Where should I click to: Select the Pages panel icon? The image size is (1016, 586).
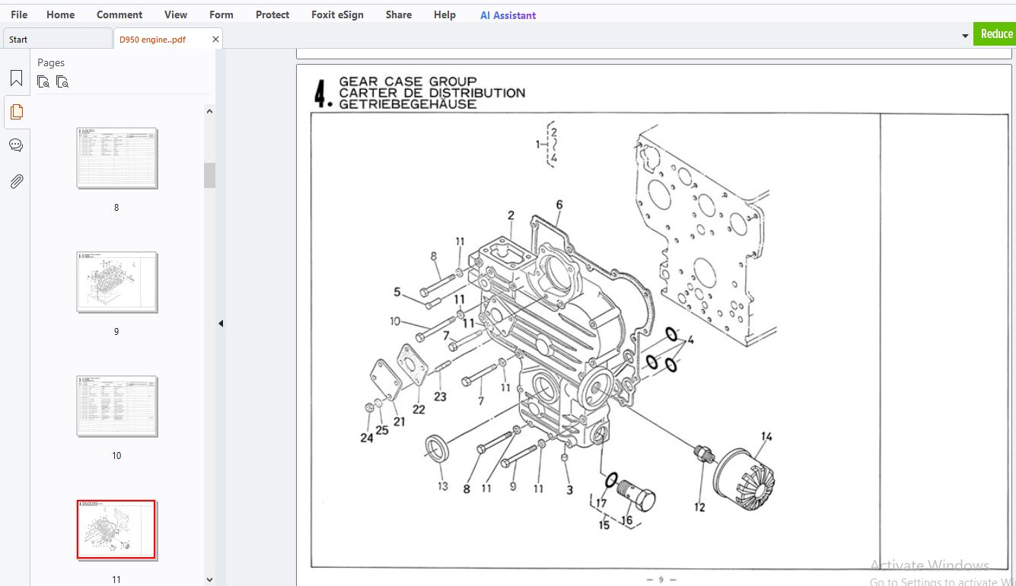click(16, 112)
